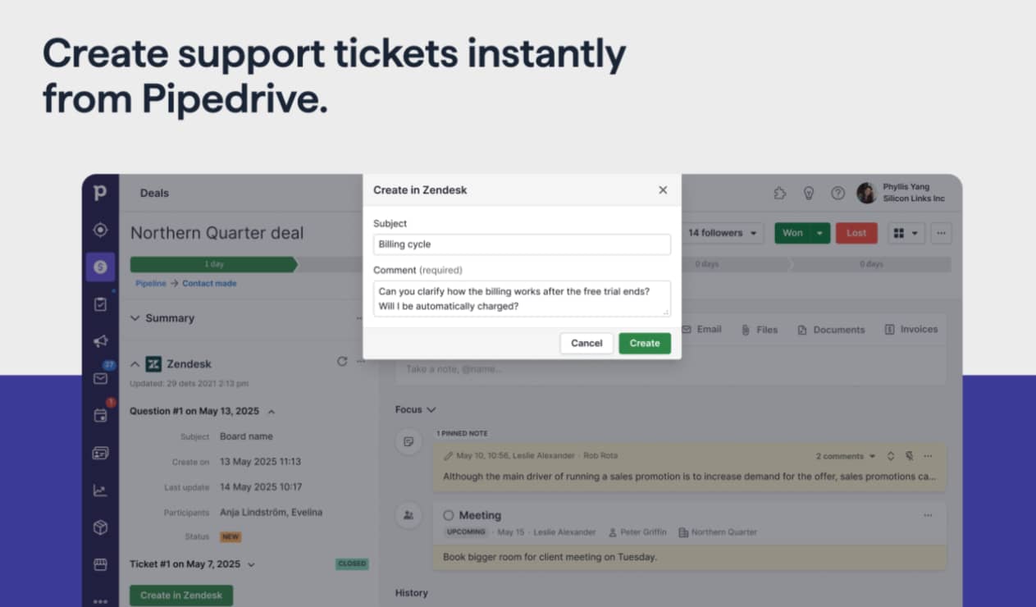Open the Mail inbox icon in sidebar
This screenshot has height=607, width=1036.
click(100, 378)
